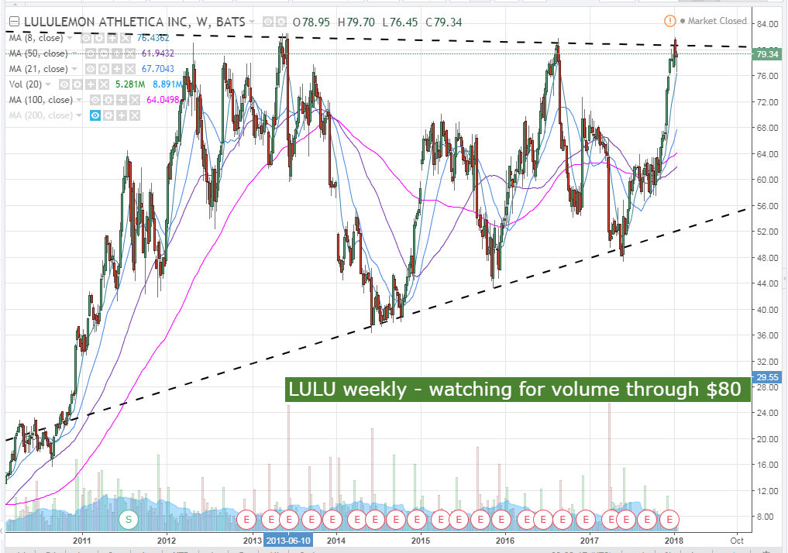788x553 pixels.
Task: Hide the MA (50, close) indicator
Action: pos(91,53)
